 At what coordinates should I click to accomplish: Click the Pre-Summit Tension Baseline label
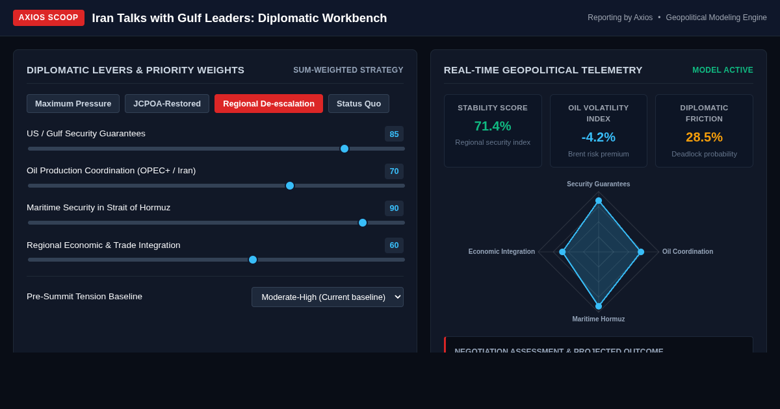pyautogui.click(x=84, y=297)
